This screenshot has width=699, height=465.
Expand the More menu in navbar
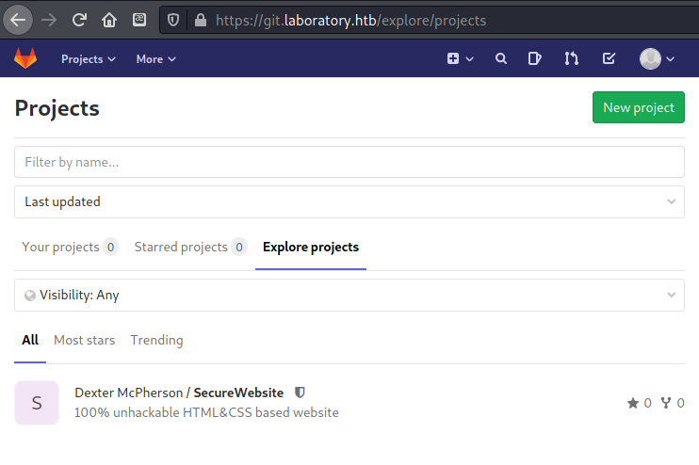(156, 58)
